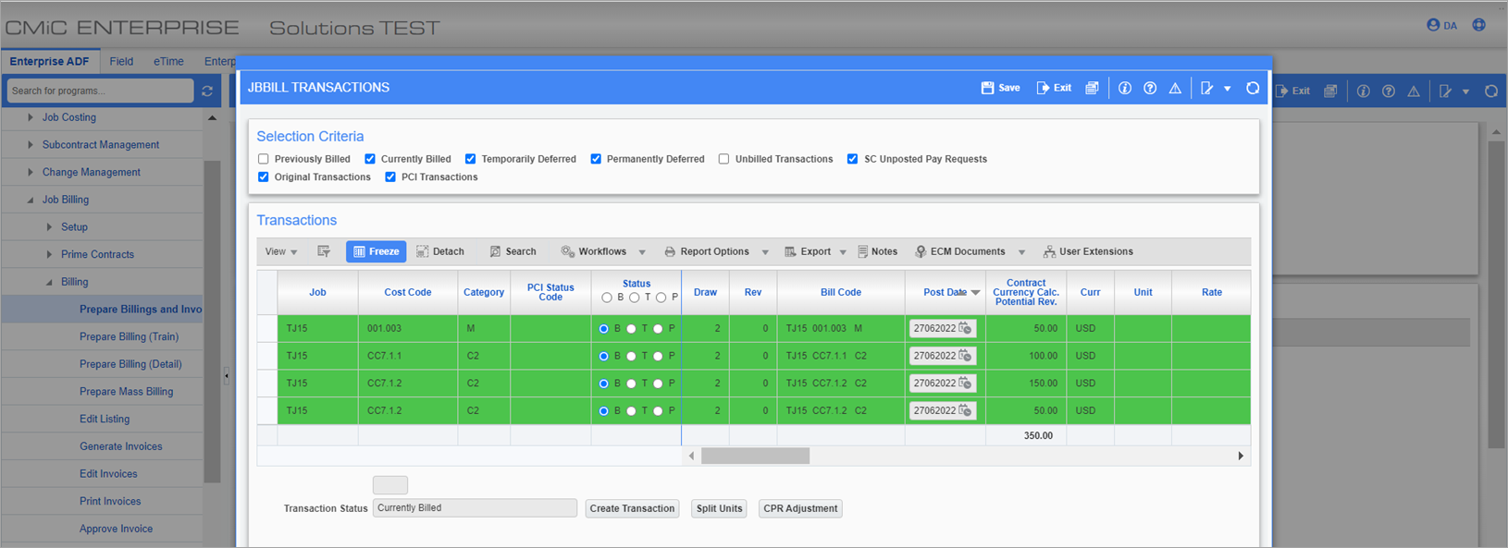Uncheck Original Transactions checkbox

pos(264,177)
